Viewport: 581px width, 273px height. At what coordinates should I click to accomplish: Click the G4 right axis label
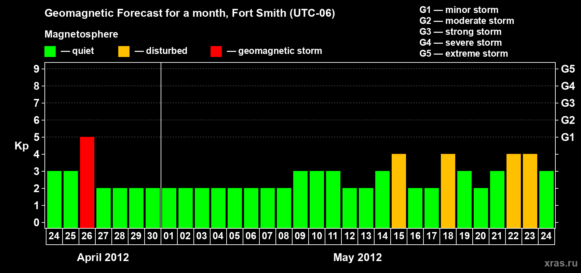(x=568, y=86)
